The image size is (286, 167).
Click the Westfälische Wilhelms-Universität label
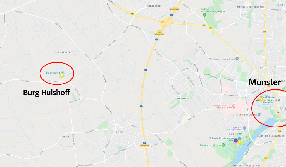[268, 100]
